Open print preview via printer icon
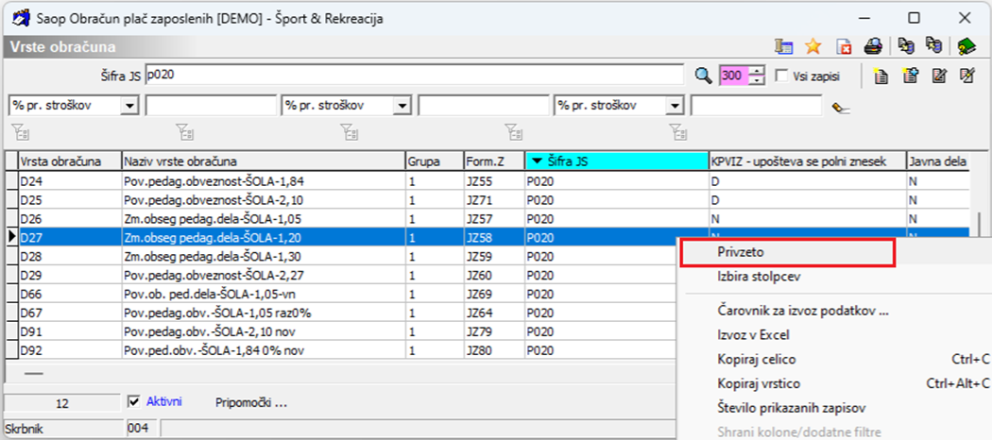 tap(874, 47)
